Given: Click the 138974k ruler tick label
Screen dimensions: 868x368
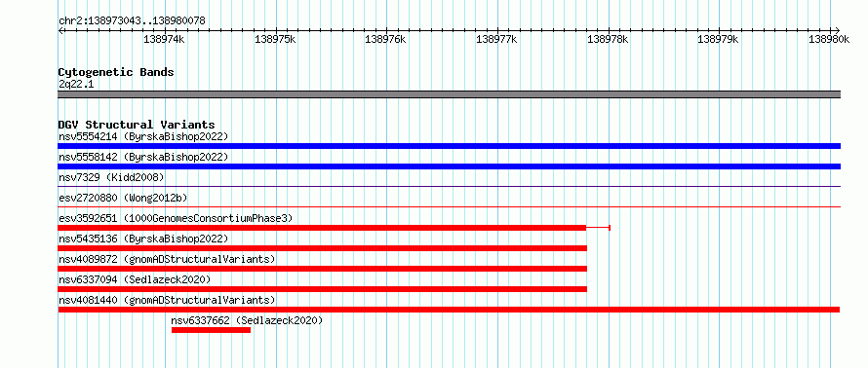Looking at the screenshot, I should pyautogui.click(x=165, y=39).
